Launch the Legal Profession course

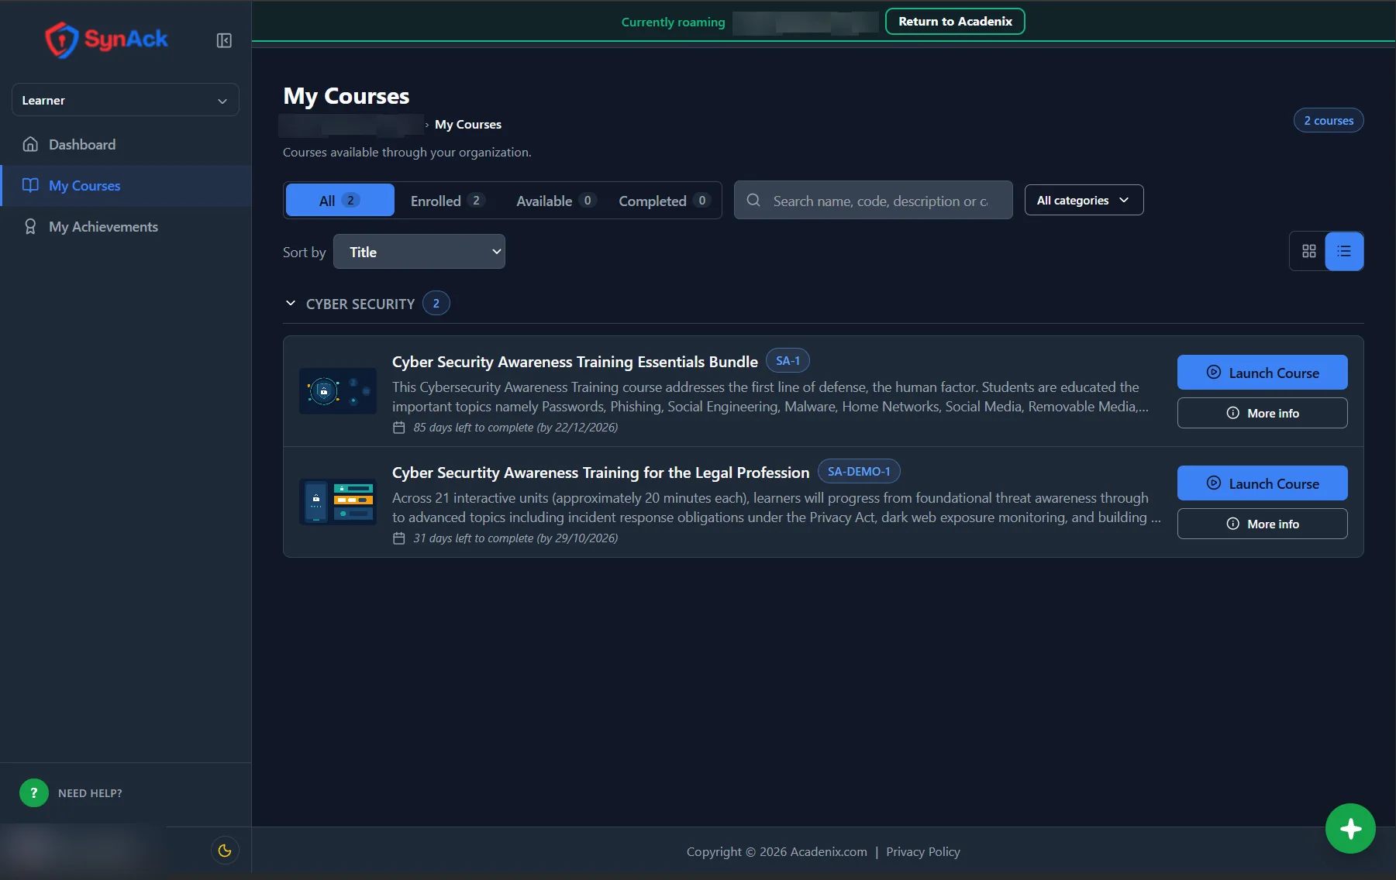[x=1262, y=483]
